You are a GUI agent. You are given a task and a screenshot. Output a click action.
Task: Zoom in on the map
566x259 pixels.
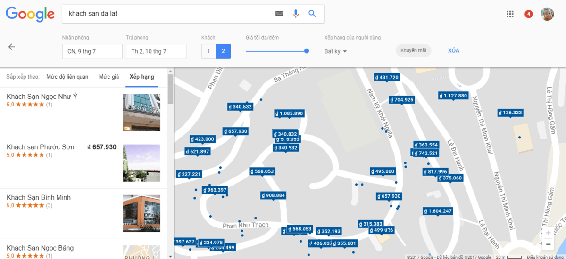click(548, 233)
